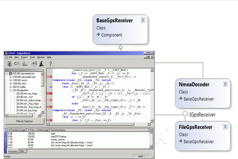Click the question mark help icon
Screen dimensions: 238x159
(x=50, y=64)
